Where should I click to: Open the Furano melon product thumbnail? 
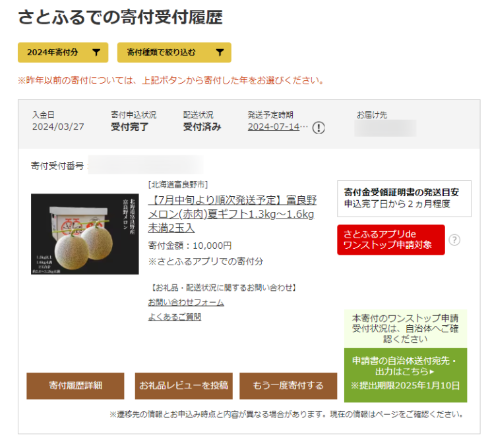pos(84,234)
